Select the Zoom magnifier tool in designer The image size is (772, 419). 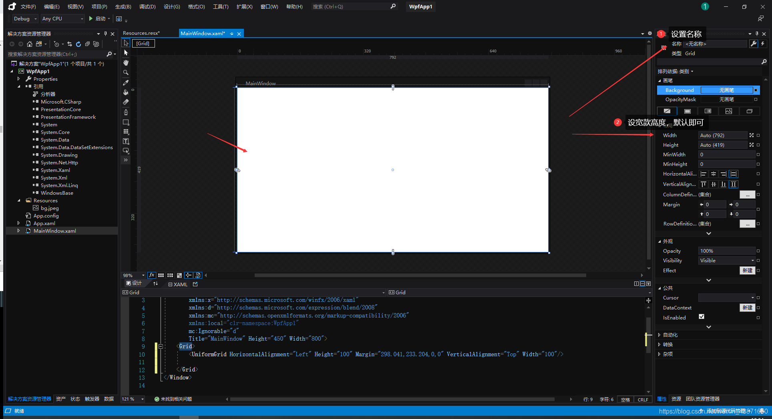coord(126,72)
